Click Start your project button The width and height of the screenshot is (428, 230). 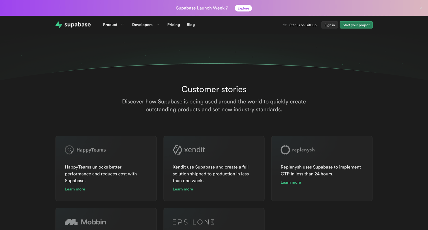pyautogui.click(x=356, y=25)
